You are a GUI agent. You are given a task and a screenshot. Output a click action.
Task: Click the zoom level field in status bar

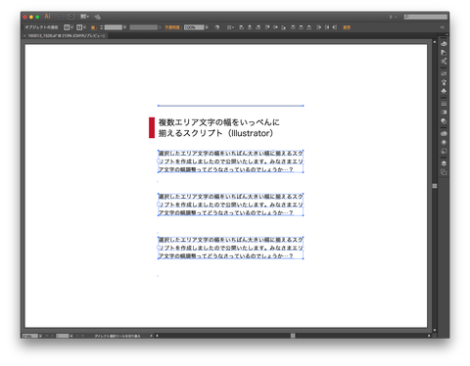coord(30,336)
